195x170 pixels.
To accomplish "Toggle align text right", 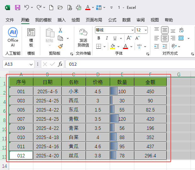I will point(173,38).
